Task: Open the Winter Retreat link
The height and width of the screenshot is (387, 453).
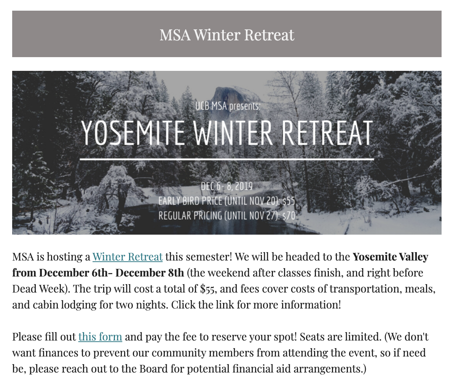Action: coord(127,257)
